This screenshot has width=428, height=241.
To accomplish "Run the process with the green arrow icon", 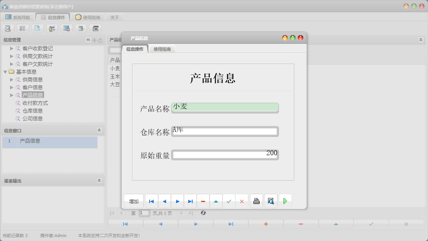I will tap(285, 201).
